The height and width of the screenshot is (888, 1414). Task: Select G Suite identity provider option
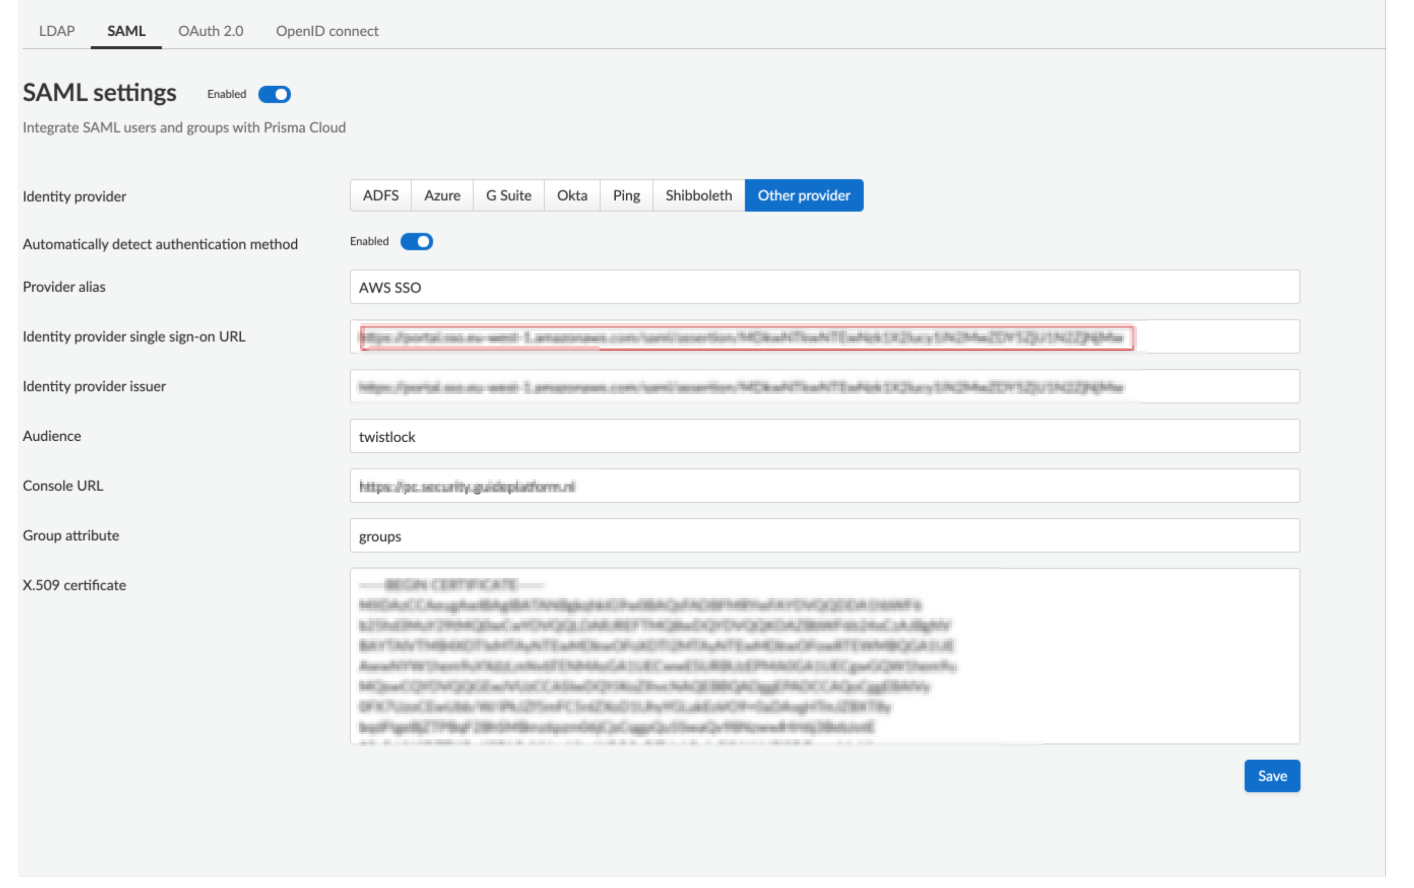tap(509, 196)
